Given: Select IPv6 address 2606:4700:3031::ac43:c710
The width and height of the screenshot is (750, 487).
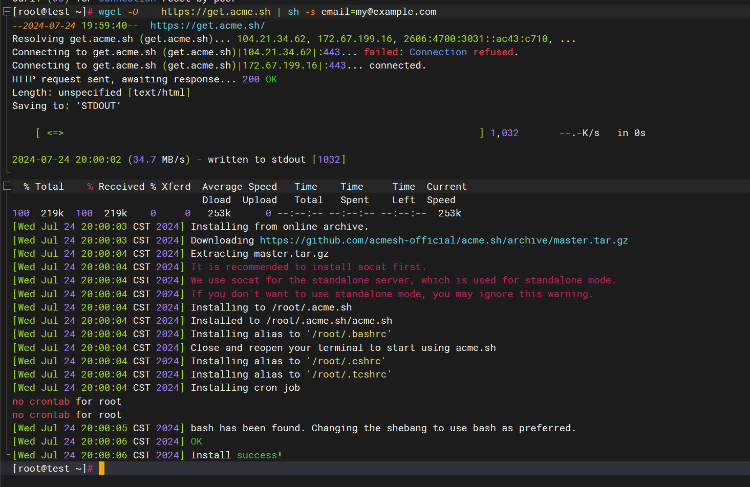Looking at the screenshot, I should pyautogui.click(x=476, y=39).
